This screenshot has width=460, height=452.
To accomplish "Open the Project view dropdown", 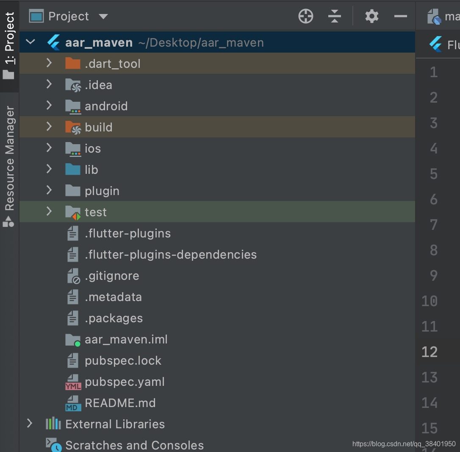I will tap(103, 17).
